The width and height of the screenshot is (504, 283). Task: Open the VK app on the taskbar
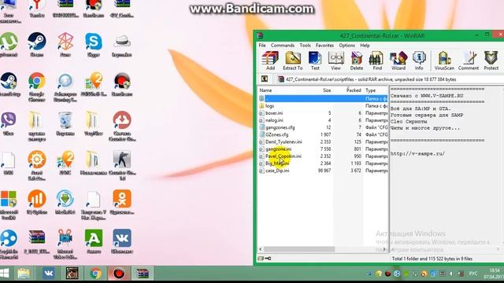pyautogui.click(x=49, y=274)
